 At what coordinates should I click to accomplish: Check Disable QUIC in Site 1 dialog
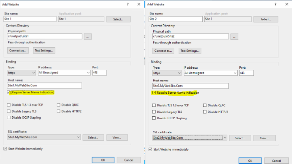coord(59,105)
